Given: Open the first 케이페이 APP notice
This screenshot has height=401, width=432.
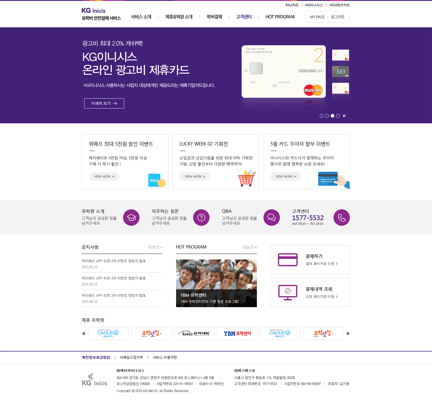Looking at the screenshot, I should coord(113,261).
